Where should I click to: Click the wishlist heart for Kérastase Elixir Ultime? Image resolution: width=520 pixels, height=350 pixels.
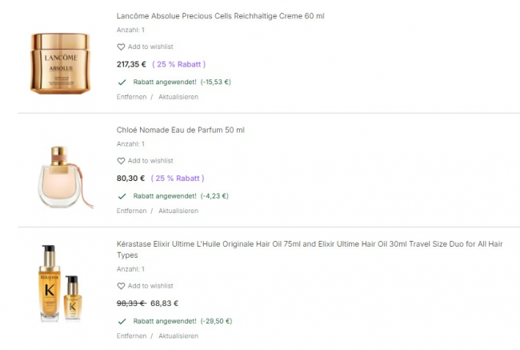(x=122, y=286)
